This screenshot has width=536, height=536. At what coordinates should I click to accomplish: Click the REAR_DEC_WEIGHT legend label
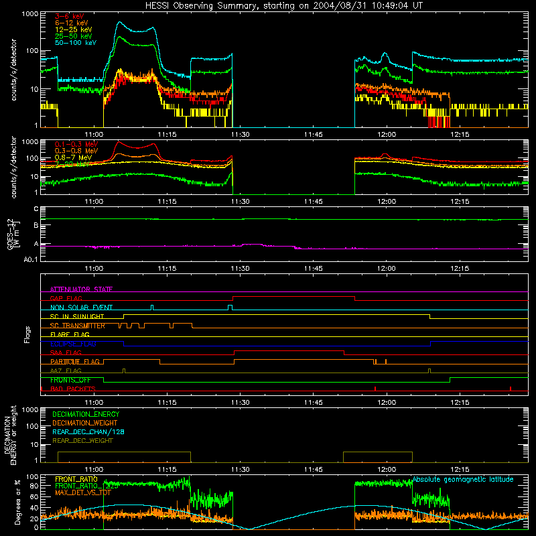tap(82, 441)
